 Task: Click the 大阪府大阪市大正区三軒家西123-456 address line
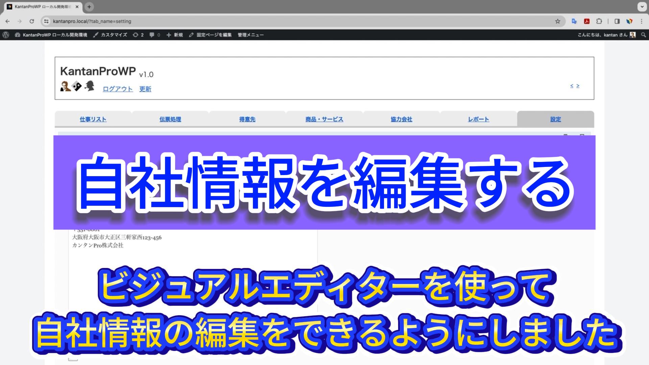[x=117, y=238]
